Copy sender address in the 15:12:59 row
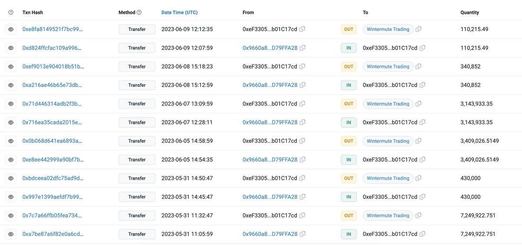 pyautogui.click(x=302, y=85)
